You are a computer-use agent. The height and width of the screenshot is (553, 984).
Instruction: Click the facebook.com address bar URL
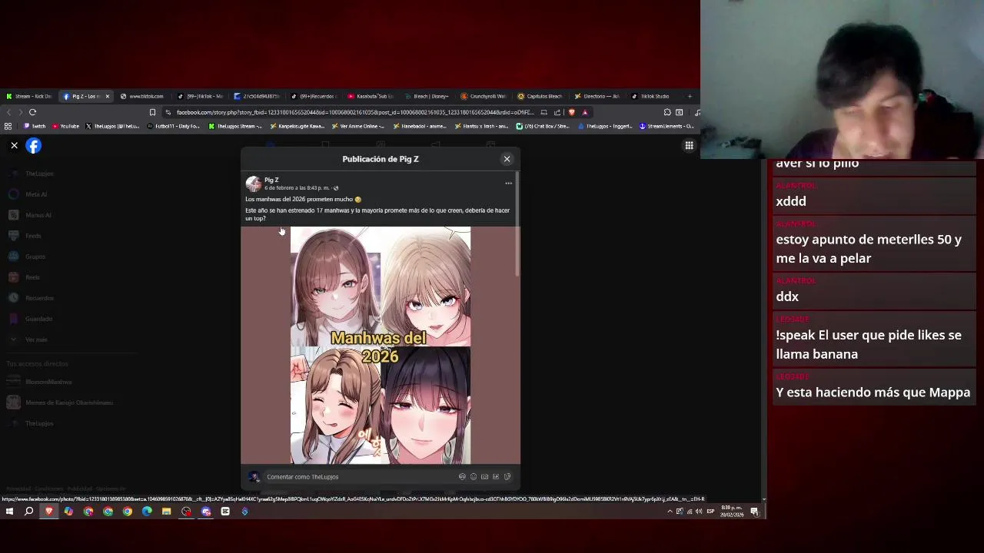click(x=354, y=112)
